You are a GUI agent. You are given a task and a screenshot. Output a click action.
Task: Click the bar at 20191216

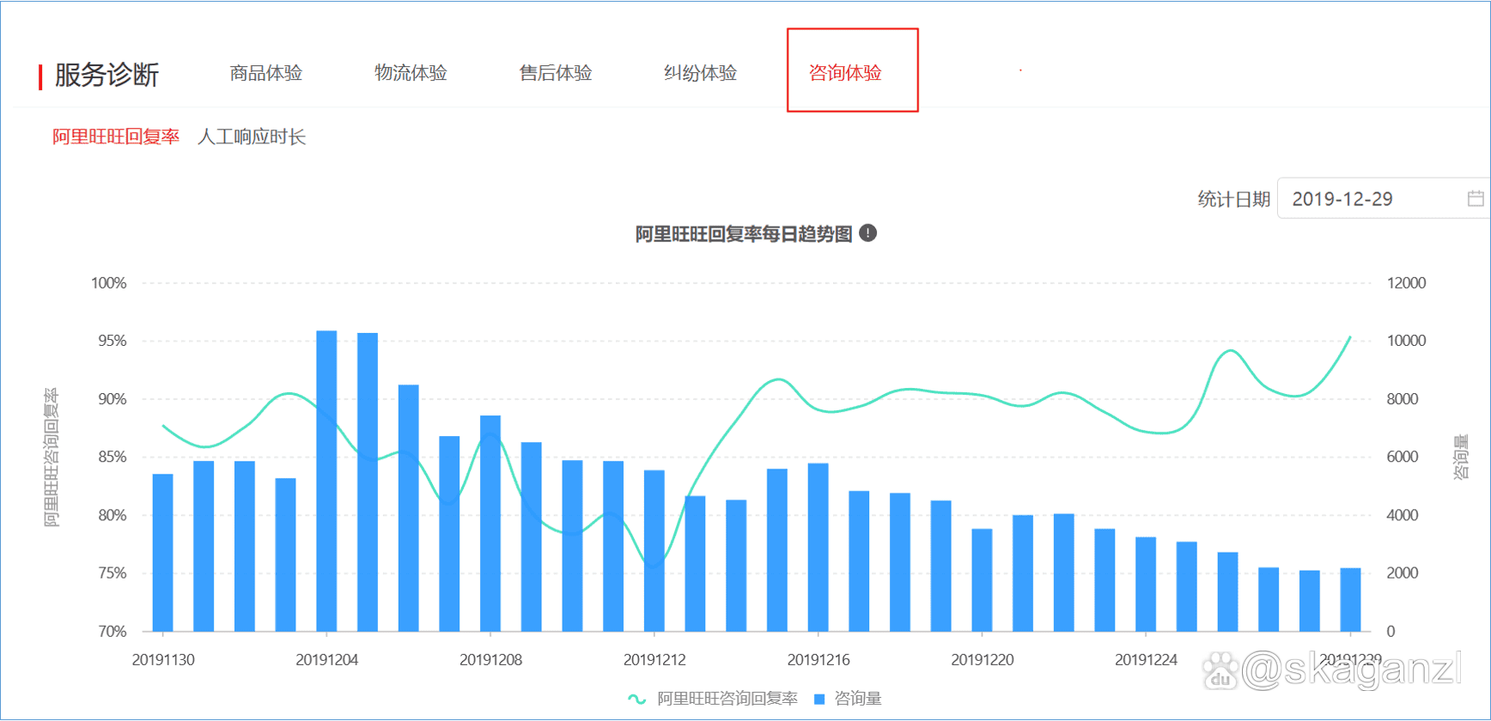click(819, 548)
